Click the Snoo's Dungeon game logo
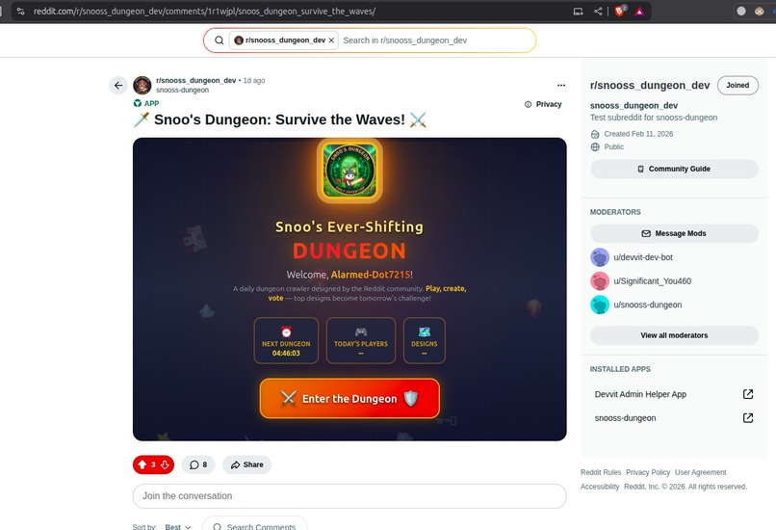Image resolution: width=776 pixels, height=530 pixels. click(x=349, y=171)
